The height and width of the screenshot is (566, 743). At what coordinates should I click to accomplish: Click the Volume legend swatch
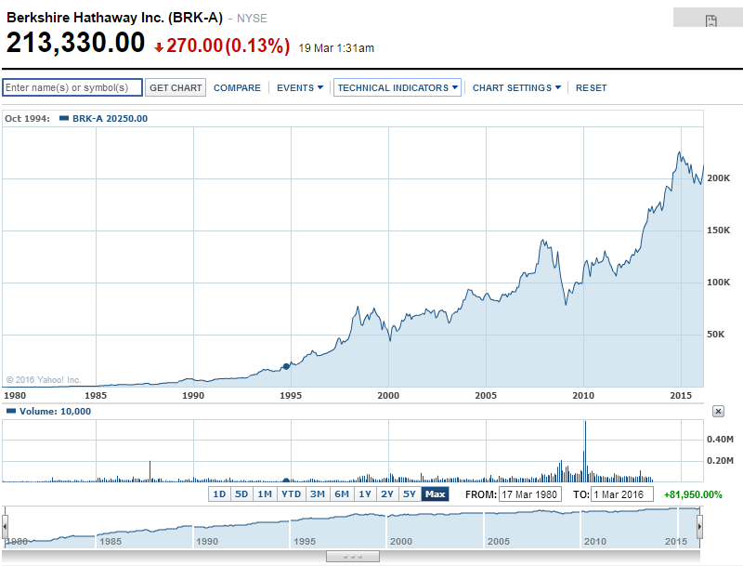click(11, 411)
